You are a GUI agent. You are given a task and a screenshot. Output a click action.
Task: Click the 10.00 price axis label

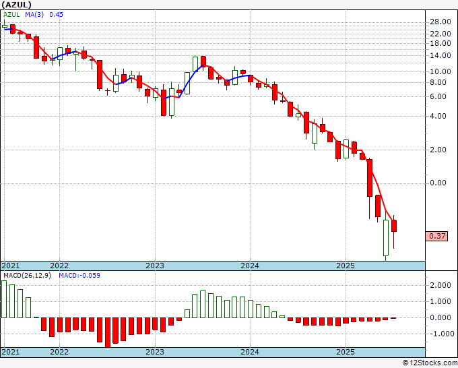coord(440,71)
